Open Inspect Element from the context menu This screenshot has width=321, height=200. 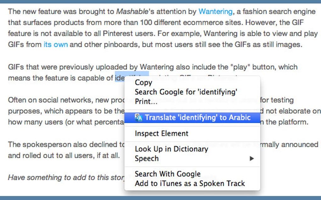(x=161, y=134)
